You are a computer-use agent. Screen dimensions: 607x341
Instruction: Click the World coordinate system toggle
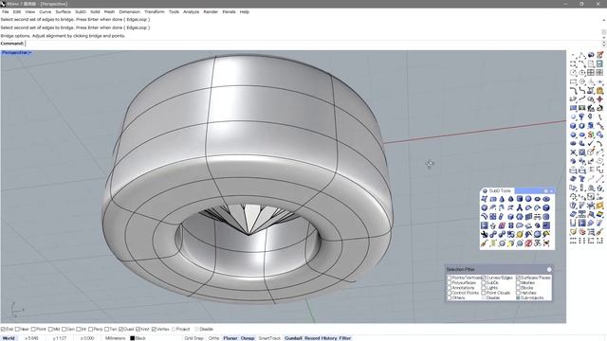coord(9,338)
